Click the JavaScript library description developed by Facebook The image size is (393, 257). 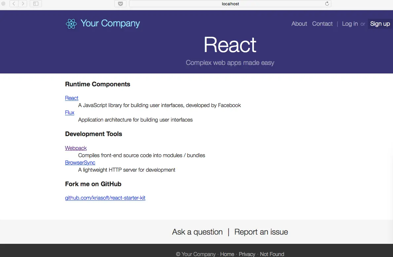point(160,105)
